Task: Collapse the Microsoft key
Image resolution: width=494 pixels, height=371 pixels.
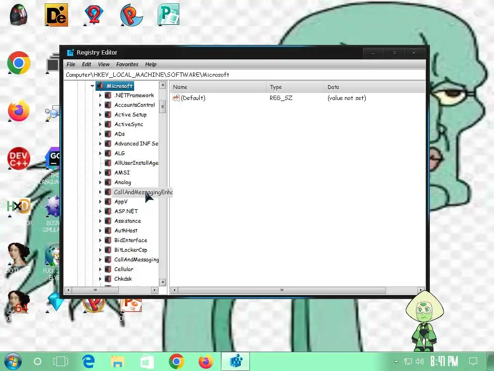Action: [x=92, y=86]
